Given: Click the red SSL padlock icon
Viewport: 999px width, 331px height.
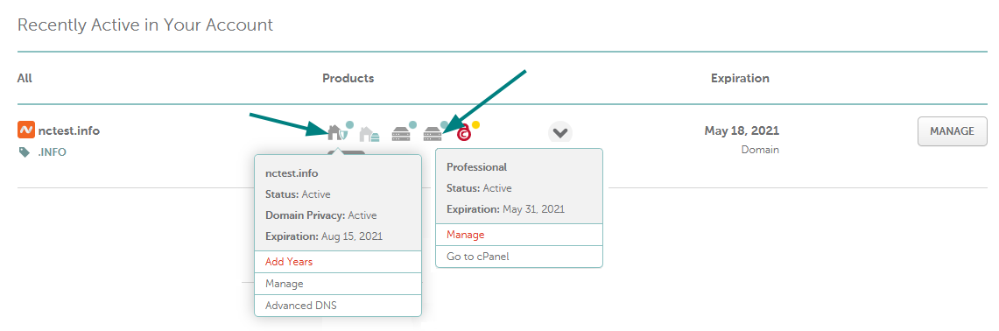Looking at the screenshot, I should (464, 133).
